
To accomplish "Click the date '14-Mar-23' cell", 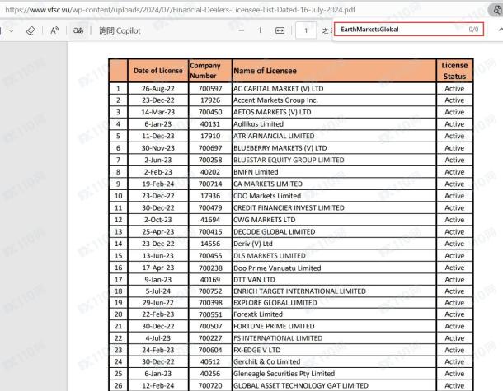I will pyautogui.click(x=158, y=113).
